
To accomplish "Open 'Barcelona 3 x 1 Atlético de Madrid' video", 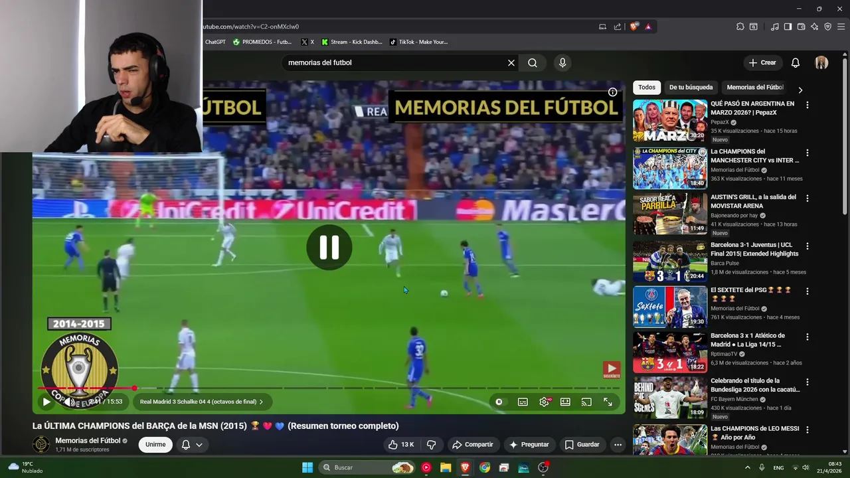I will click(748, 340).
